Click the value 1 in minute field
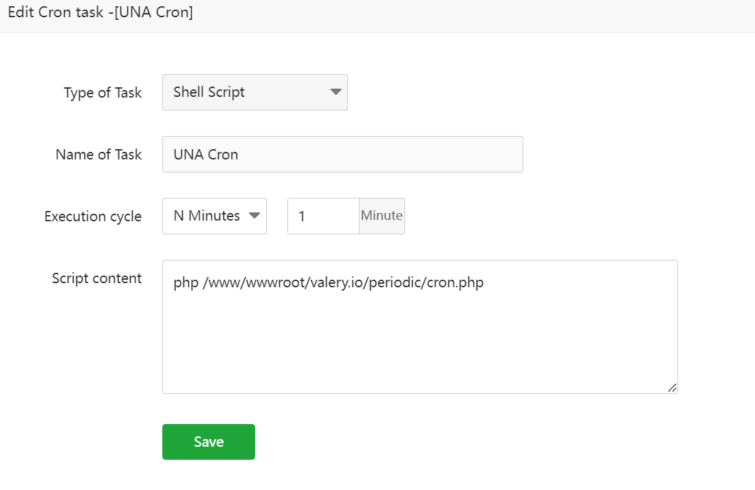 pos(302,216)
